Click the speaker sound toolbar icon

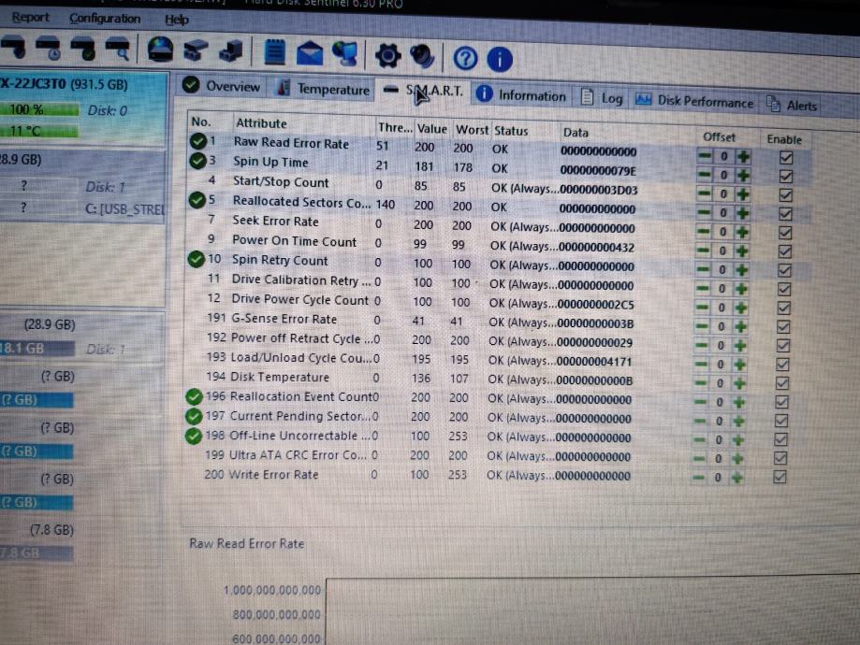[x=422, y=56]
